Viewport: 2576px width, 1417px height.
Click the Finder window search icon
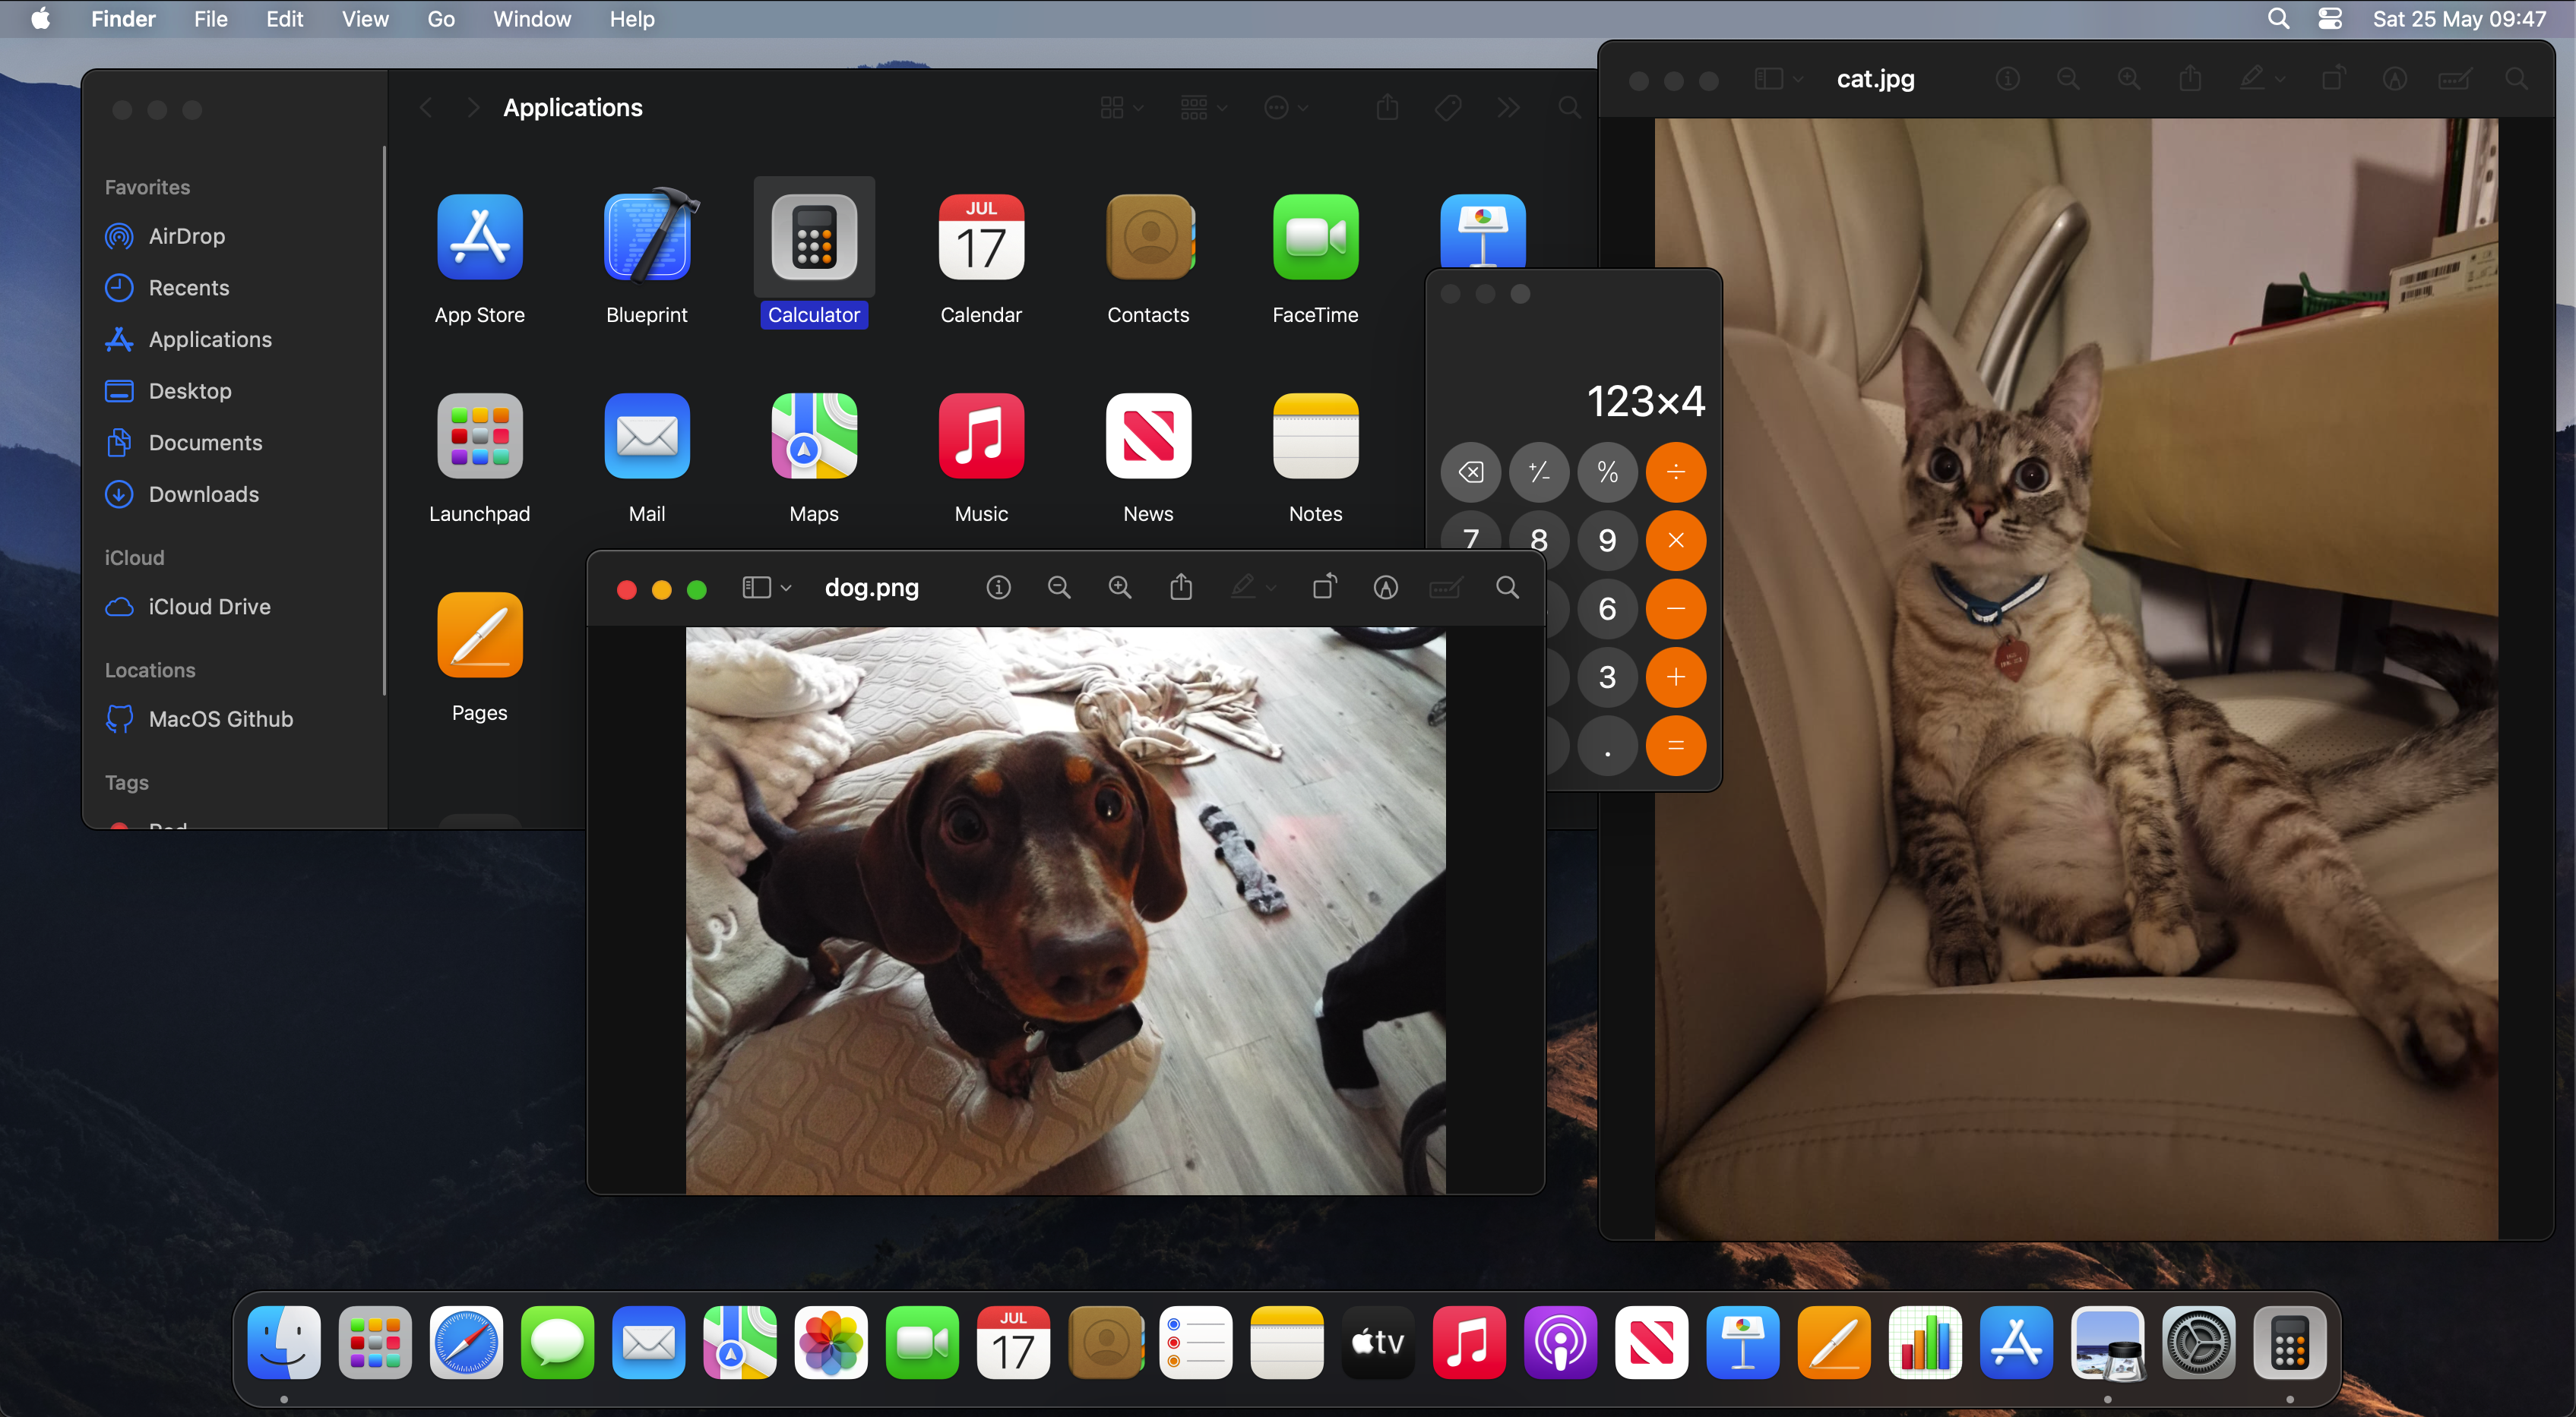[1569, 108]
